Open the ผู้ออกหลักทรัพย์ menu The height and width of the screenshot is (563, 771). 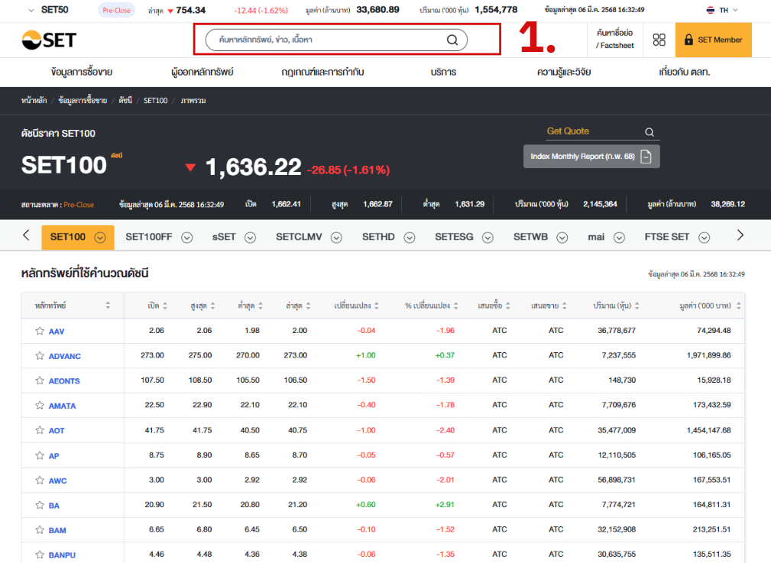202,73
